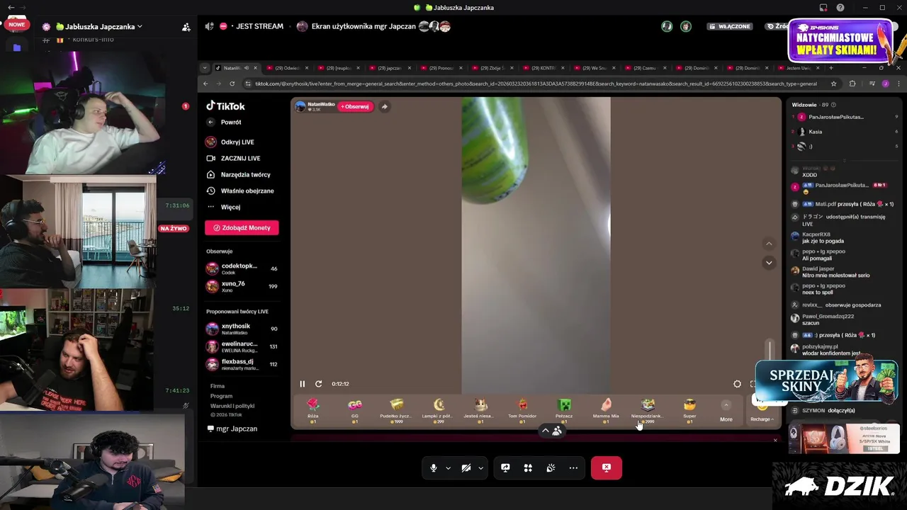This screenshot has width=907, height=510.
Task: Click the Warunki i polityki link
Action: click(x=232, y=406)
